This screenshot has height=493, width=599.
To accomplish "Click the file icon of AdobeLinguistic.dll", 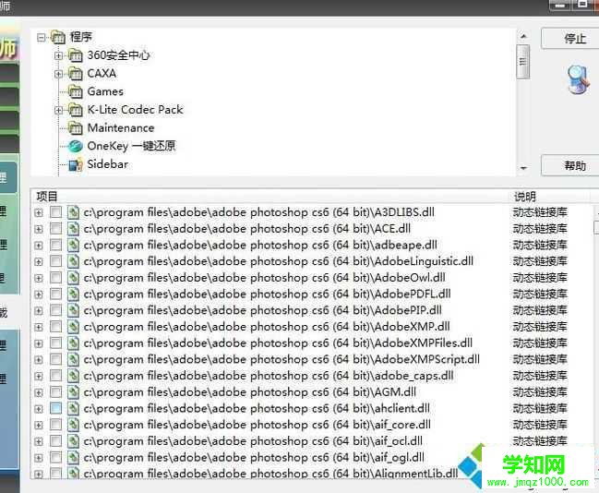I will [73, 262].
